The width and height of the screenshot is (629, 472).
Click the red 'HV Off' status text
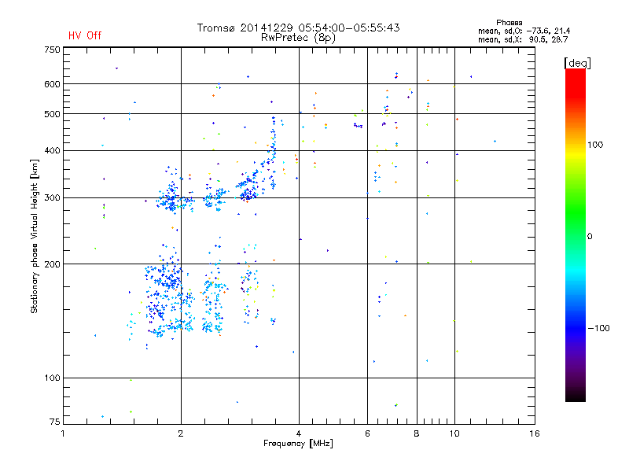(x=85, y=35)
